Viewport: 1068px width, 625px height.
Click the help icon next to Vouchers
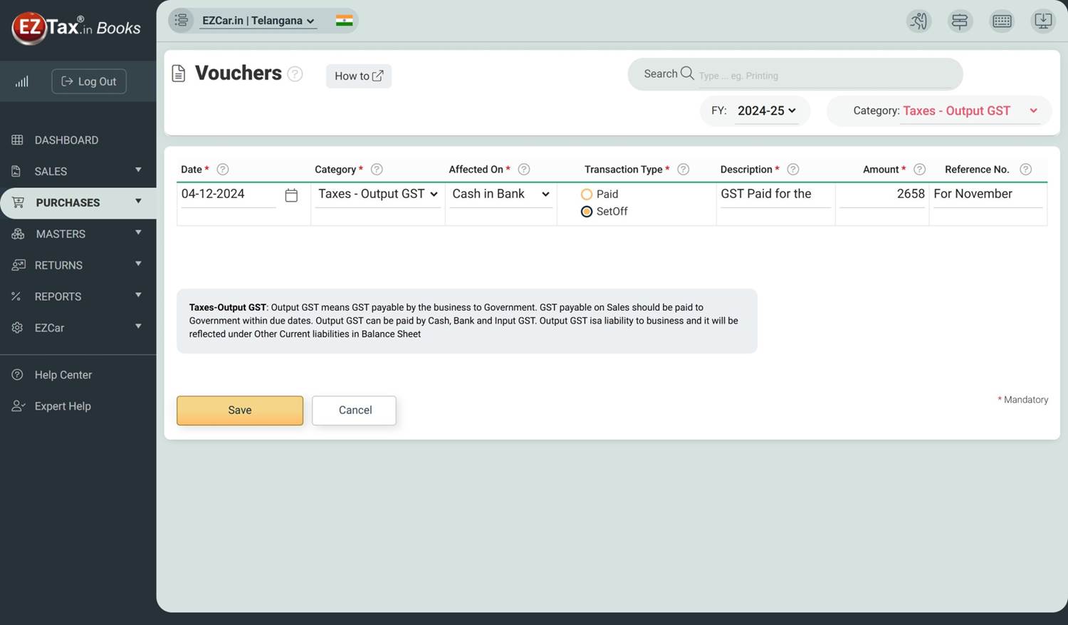[295, 74]
